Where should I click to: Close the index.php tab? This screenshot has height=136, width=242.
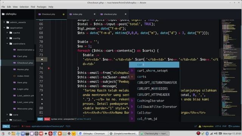(95, 14)
